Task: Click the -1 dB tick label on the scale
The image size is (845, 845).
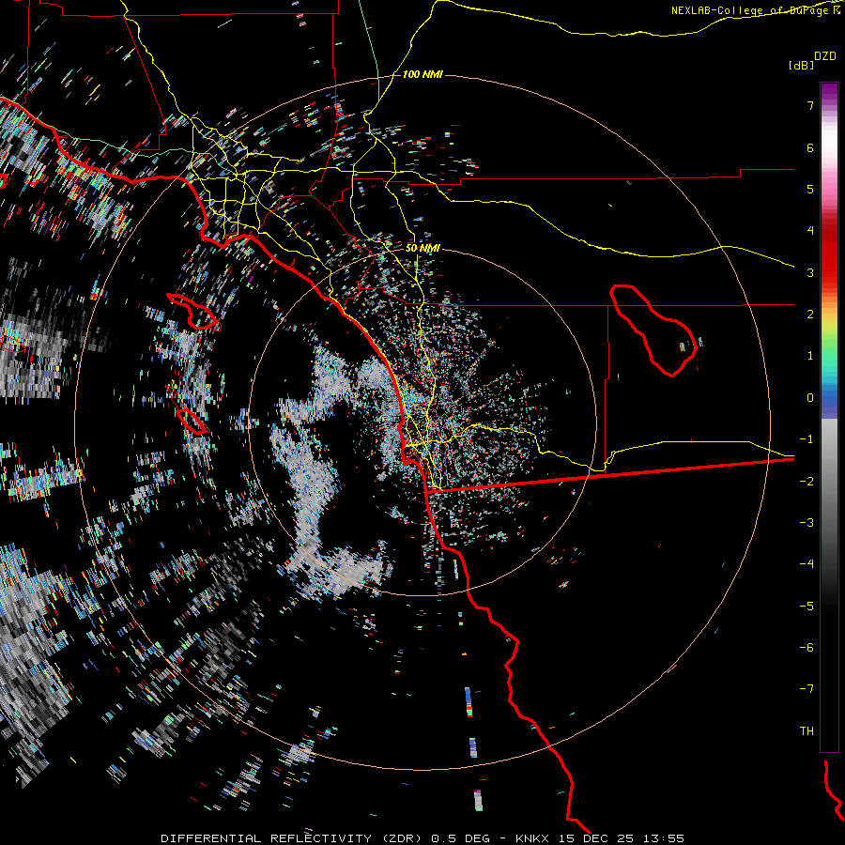Action: (807, 439)
